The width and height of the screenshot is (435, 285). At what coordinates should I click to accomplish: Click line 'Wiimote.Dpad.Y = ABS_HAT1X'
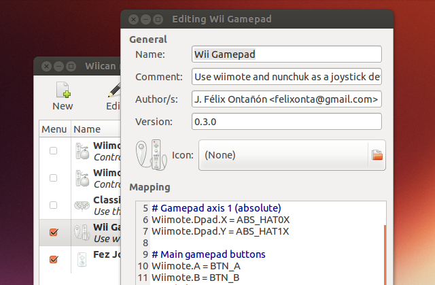pos(220,231)
